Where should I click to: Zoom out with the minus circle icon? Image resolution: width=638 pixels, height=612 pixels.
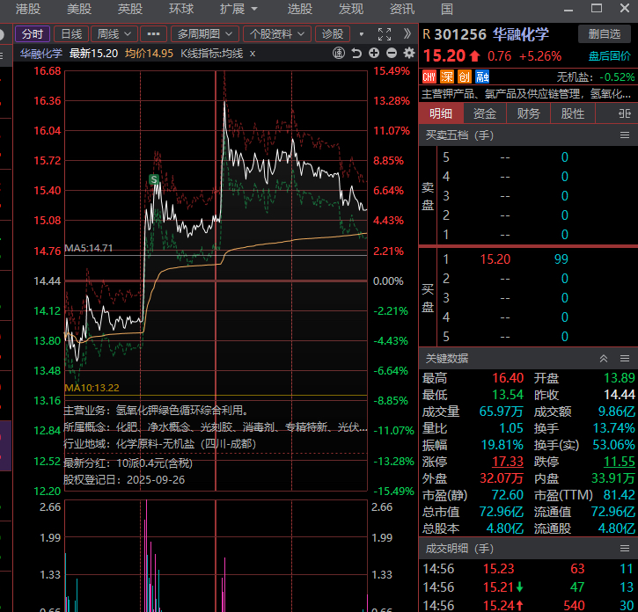point(392,53)
